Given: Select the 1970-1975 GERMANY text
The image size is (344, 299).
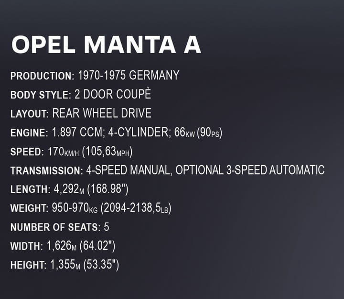Looking at the screenshot, I should [129, 76].
